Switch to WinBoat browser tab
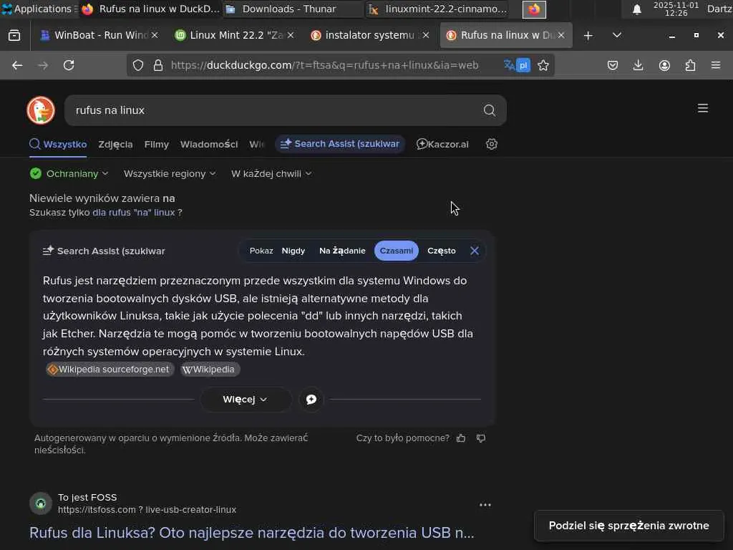 tap(93, 36)
